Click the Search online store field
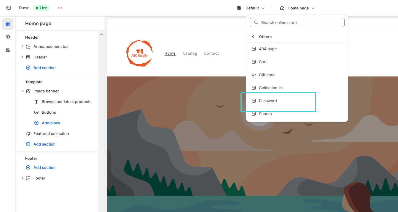Screen dimensions: 398x212 click(297, 22)
